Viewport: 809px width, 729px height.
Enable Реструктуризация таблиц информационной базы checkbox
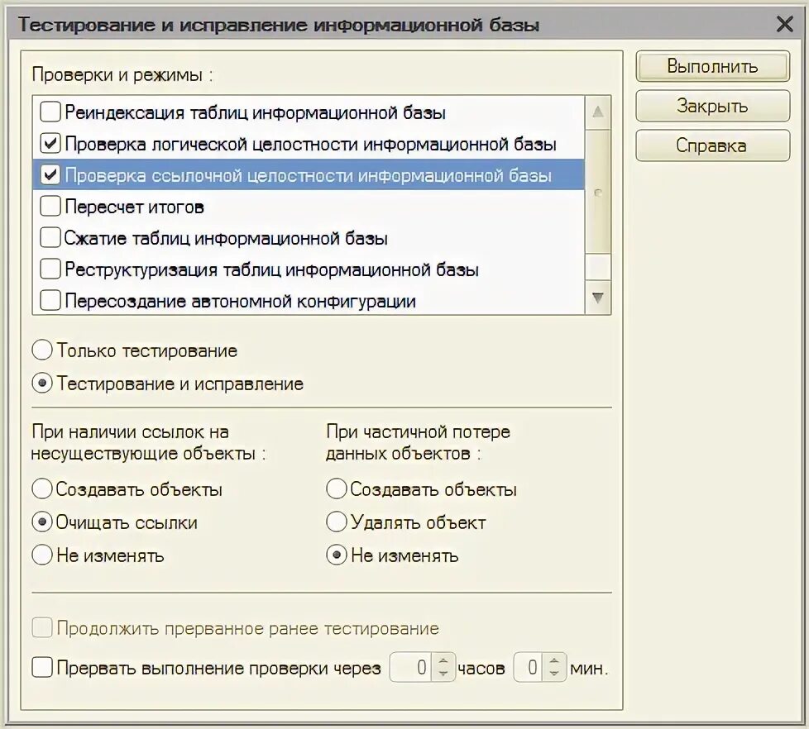click(x=50, y=269)
